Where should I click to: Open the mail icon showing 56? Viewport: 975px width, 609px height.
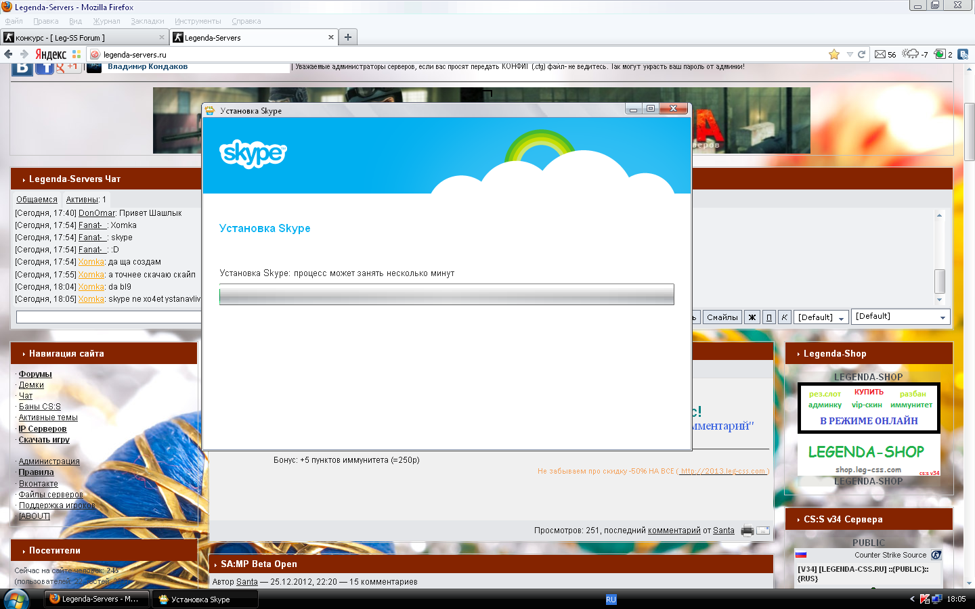[x=885, y=54]
